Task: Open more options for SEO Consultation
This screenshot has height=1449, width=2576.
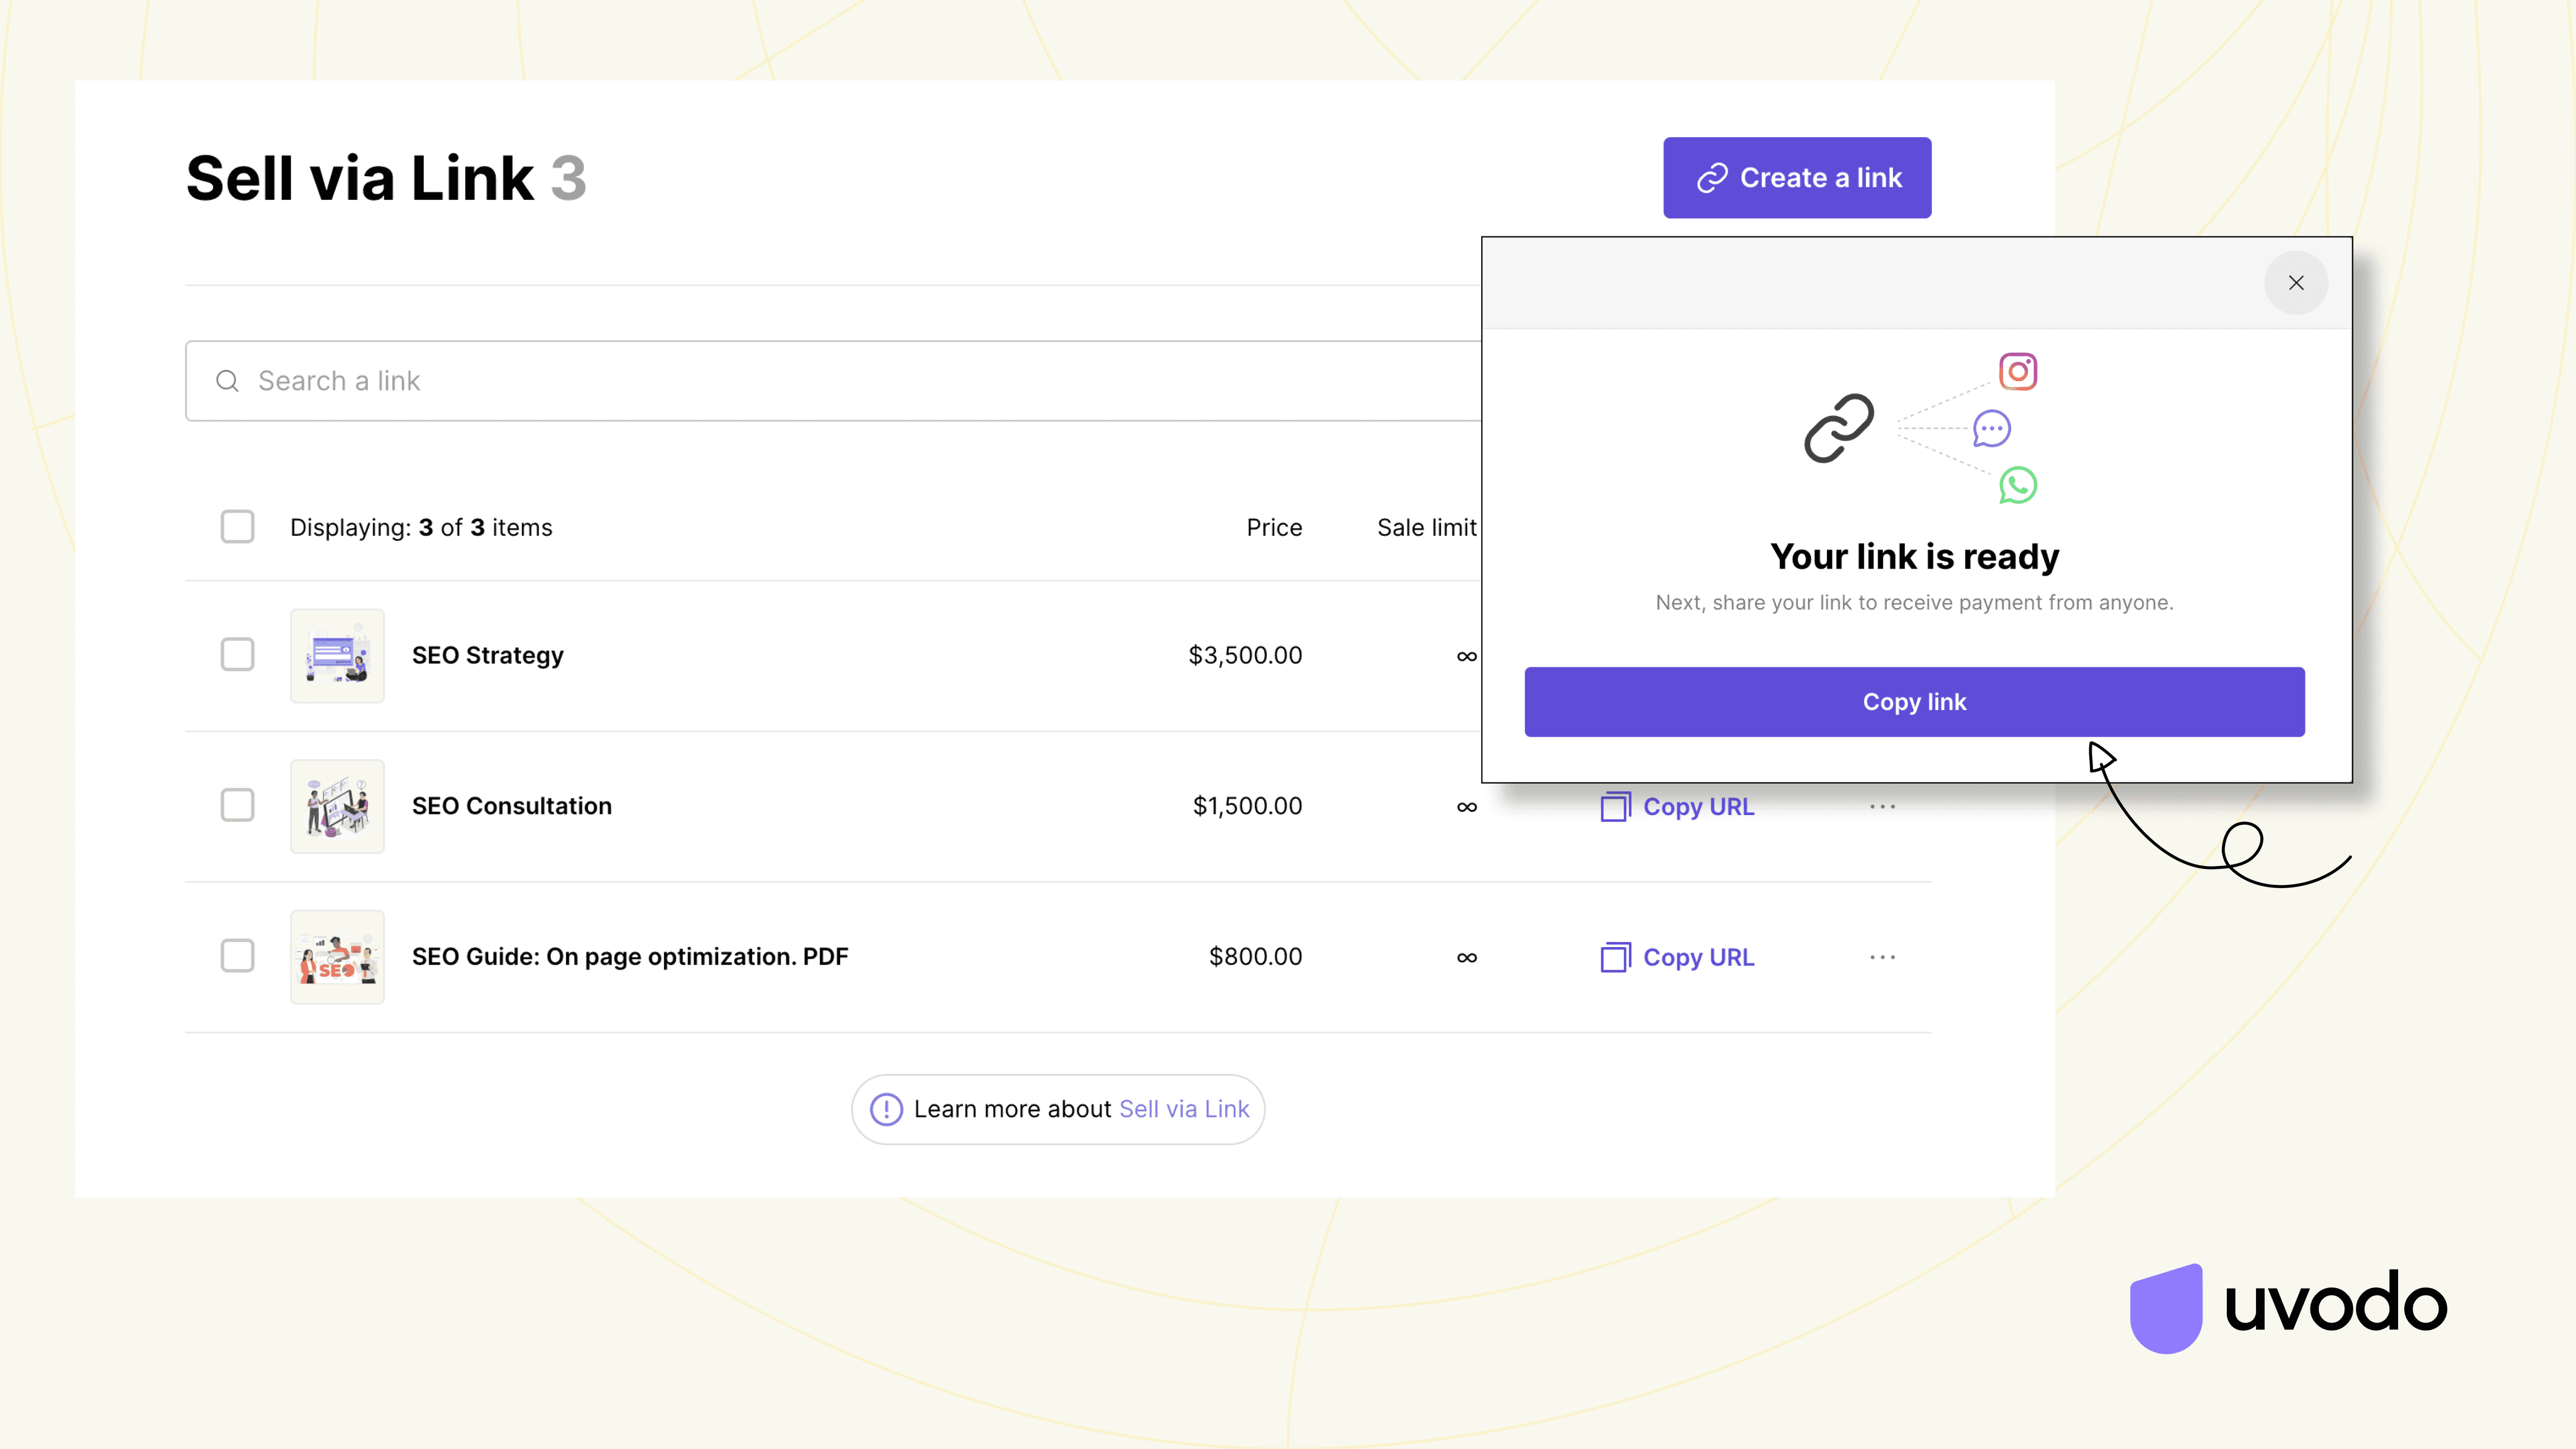Action: [x=1882, y=807]
